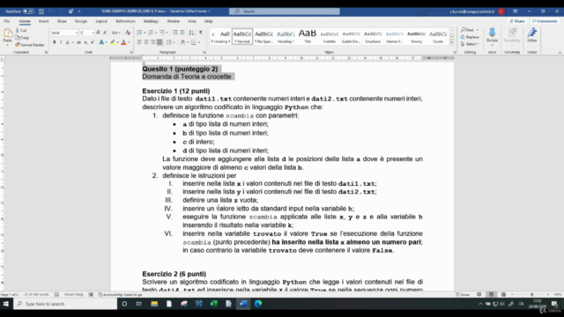Toggle Show paragraph marks pilcrow

[x=201, y=33]
